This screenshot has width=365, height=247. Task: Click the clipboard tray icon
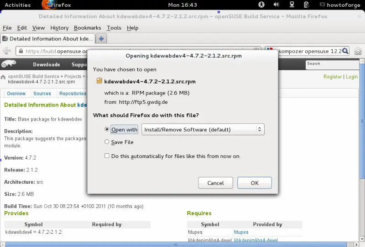click(x=306, y=5)
